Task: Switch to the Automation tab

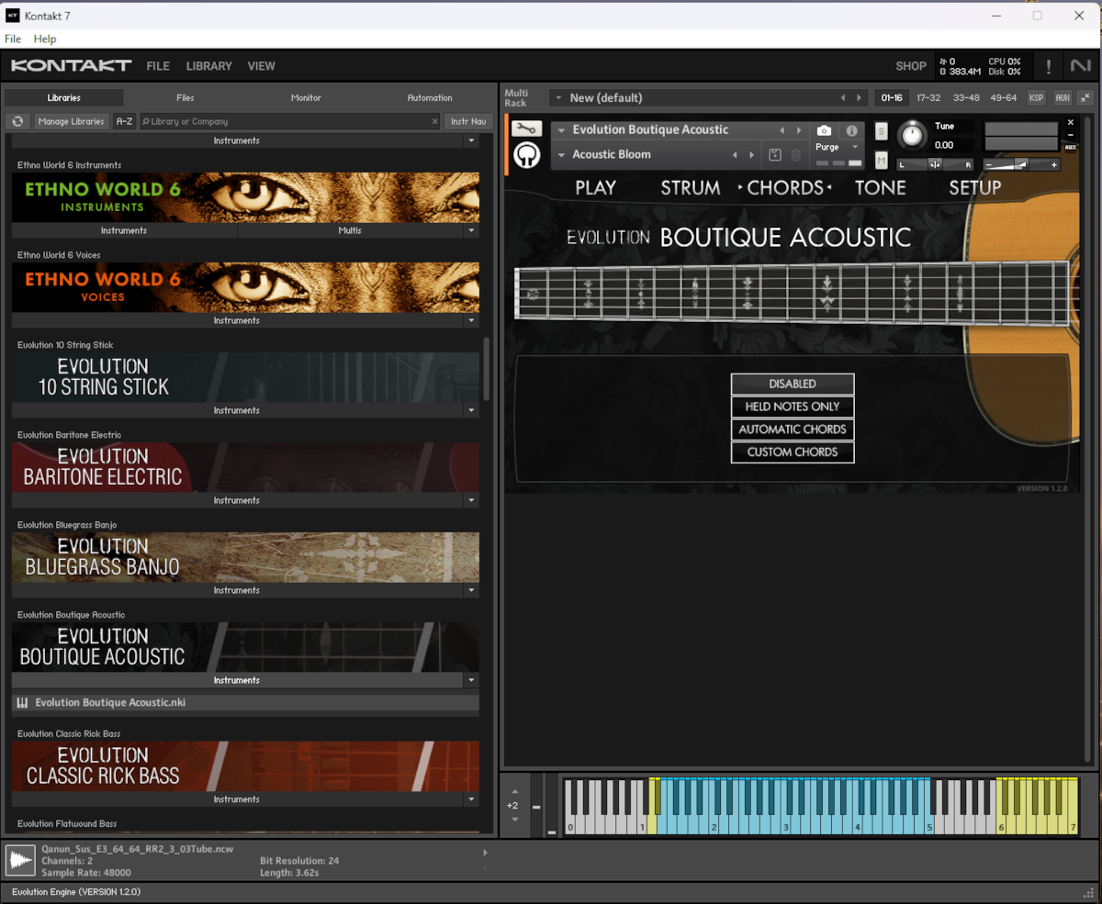Action: (430, 98)
